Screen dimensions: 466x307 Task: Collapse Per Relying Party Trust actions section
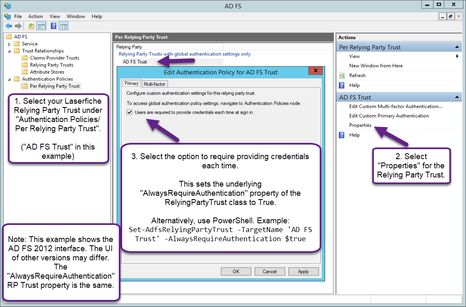(x=457, y=47)
